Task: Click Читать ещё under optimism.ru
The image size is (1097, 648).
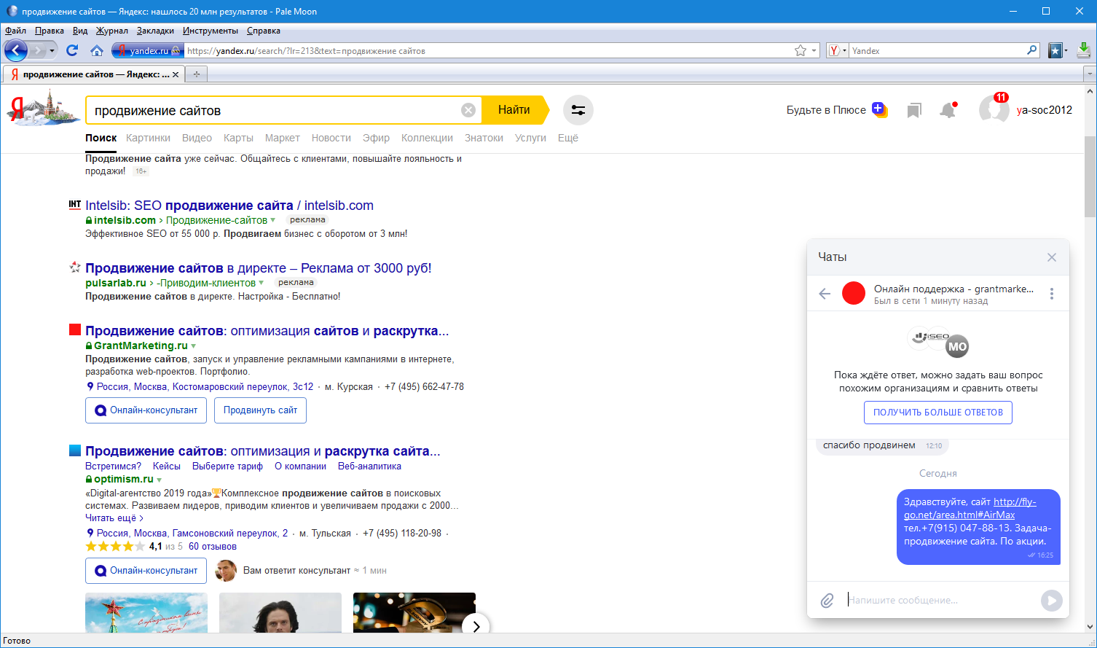Action: tap(114, 518)
